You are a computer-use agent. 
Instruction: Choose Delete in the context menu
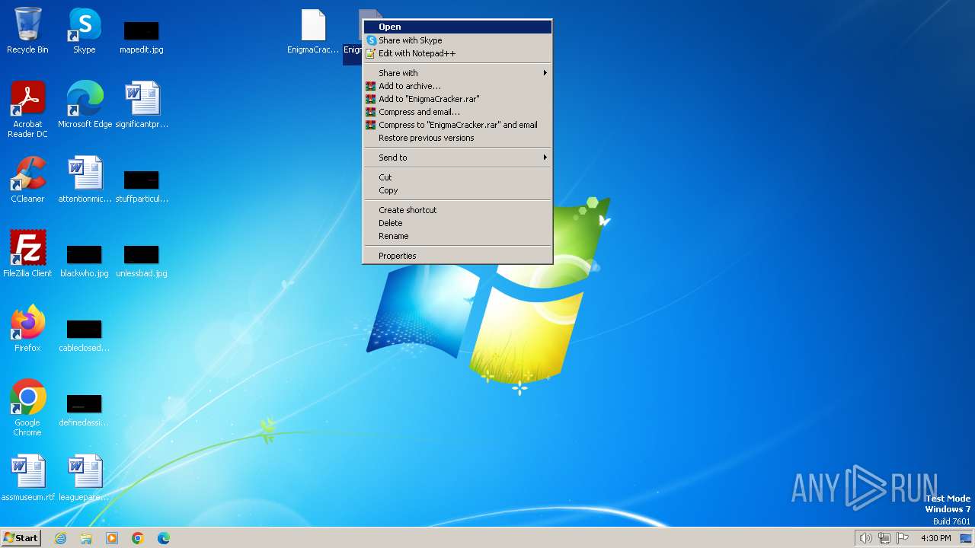457,223
